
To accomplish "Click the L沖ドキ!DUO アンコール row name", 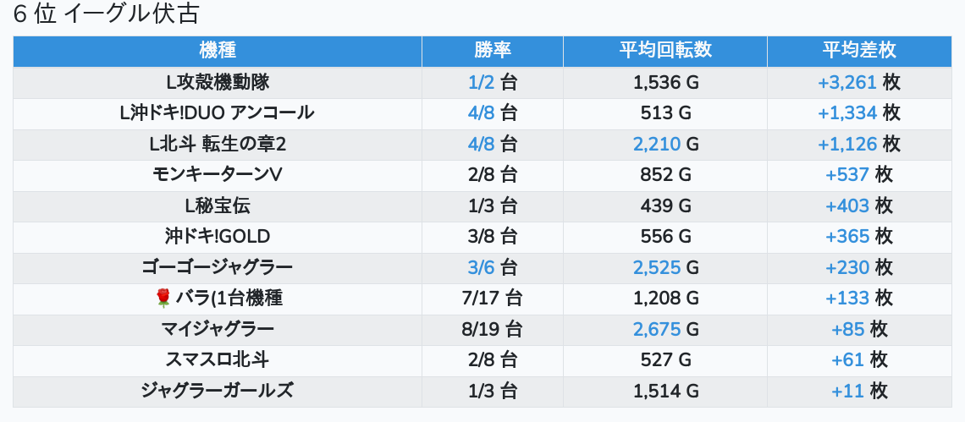I will pyautogui.click(x=218, y=112).
